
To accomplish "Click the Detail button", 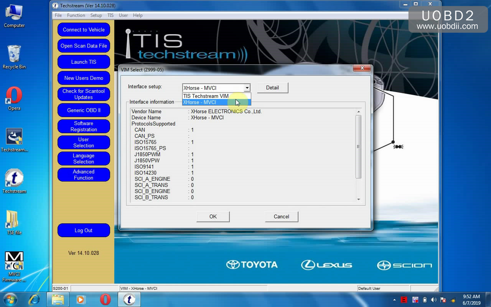I will coord(272,87).
